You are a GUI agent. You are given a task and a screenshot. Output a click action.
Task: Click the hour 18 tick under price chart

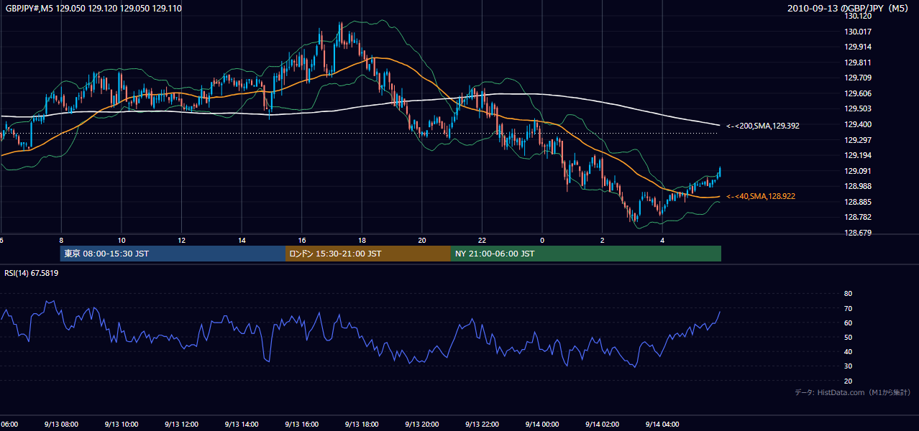[362, 241]
